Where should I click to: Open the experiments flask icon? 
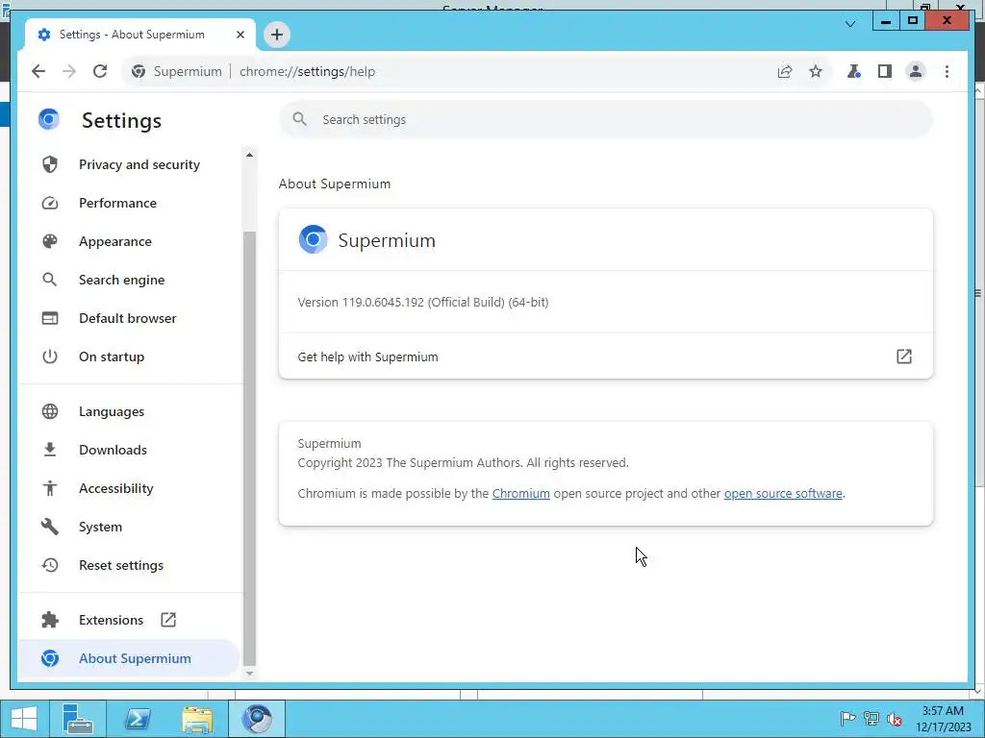[x=854, y=71]
